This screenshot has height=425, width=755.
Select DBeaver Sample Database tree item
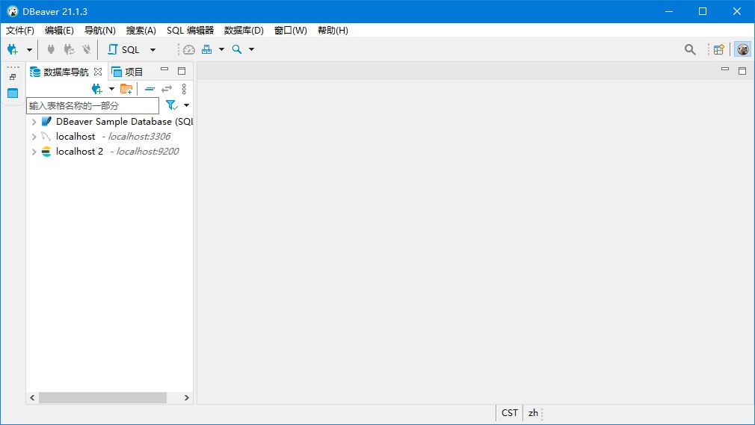pyautogui.click(x=124, y=122)
